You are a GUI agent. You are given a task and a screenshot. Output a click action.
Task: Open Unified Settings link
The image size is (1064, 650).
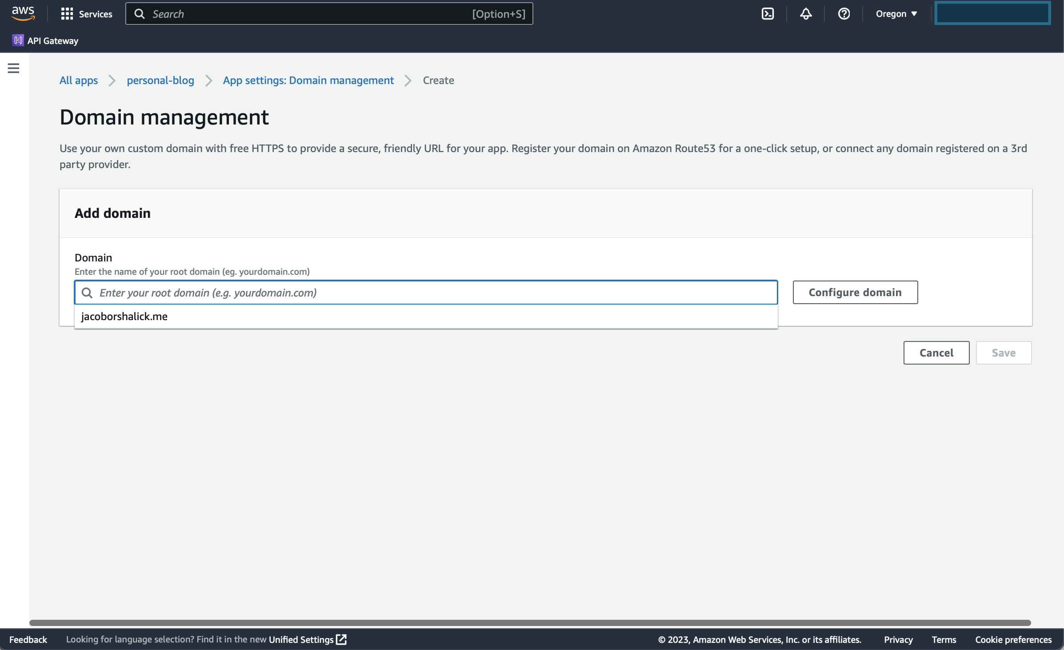pos(308,639)
